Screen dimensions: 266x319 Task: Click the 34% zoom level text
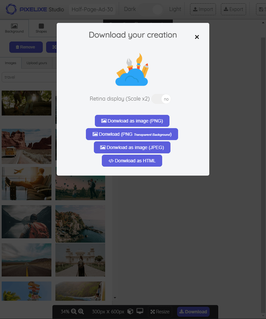[65, 312]
